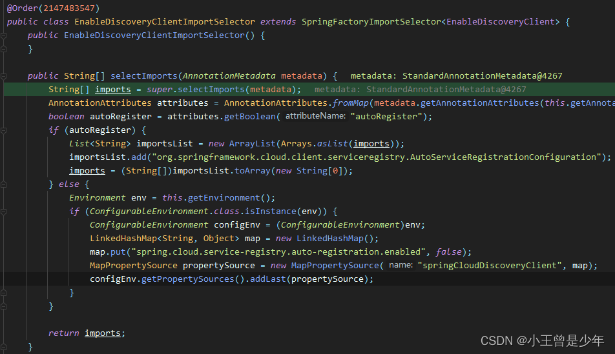615x354 pixels.
Task: Click the getEnvironment method call
Action: pyautogui.click(x=224, y=198)
